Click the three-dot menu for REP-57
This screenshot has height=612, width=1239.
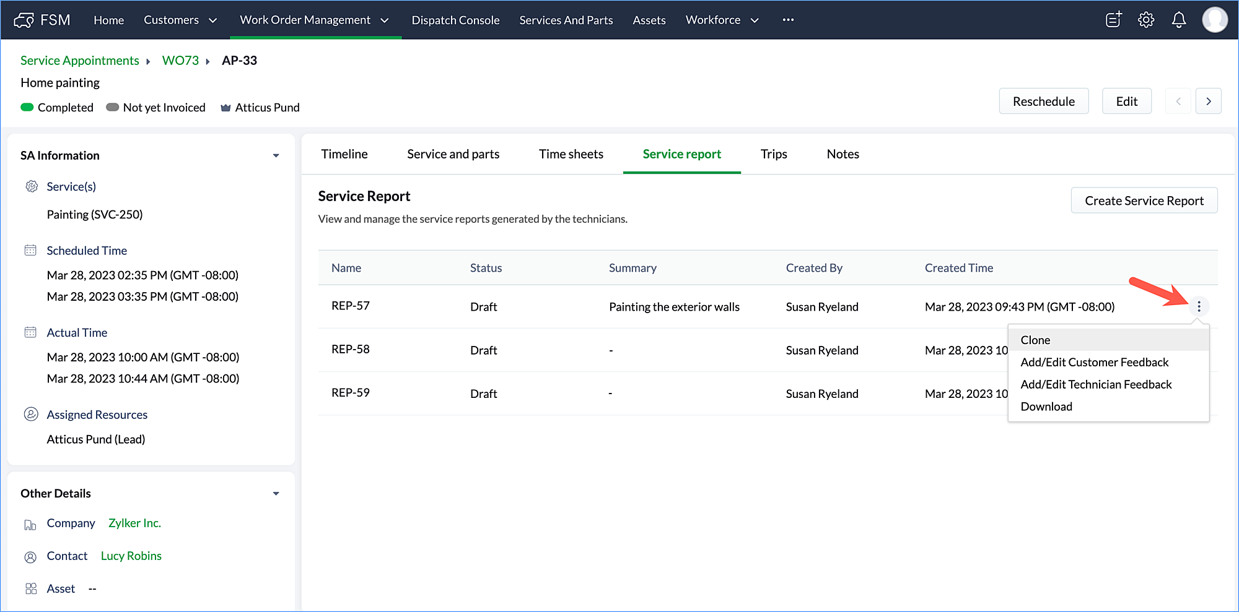pos(1199,306)
